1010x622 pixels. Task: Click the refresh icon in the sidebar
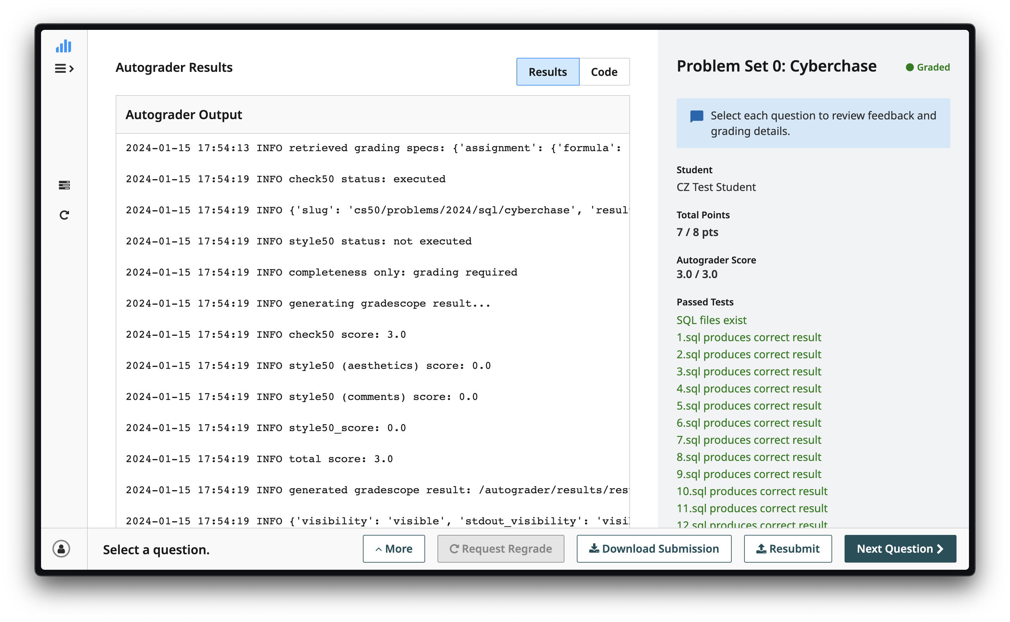(64, 214)
